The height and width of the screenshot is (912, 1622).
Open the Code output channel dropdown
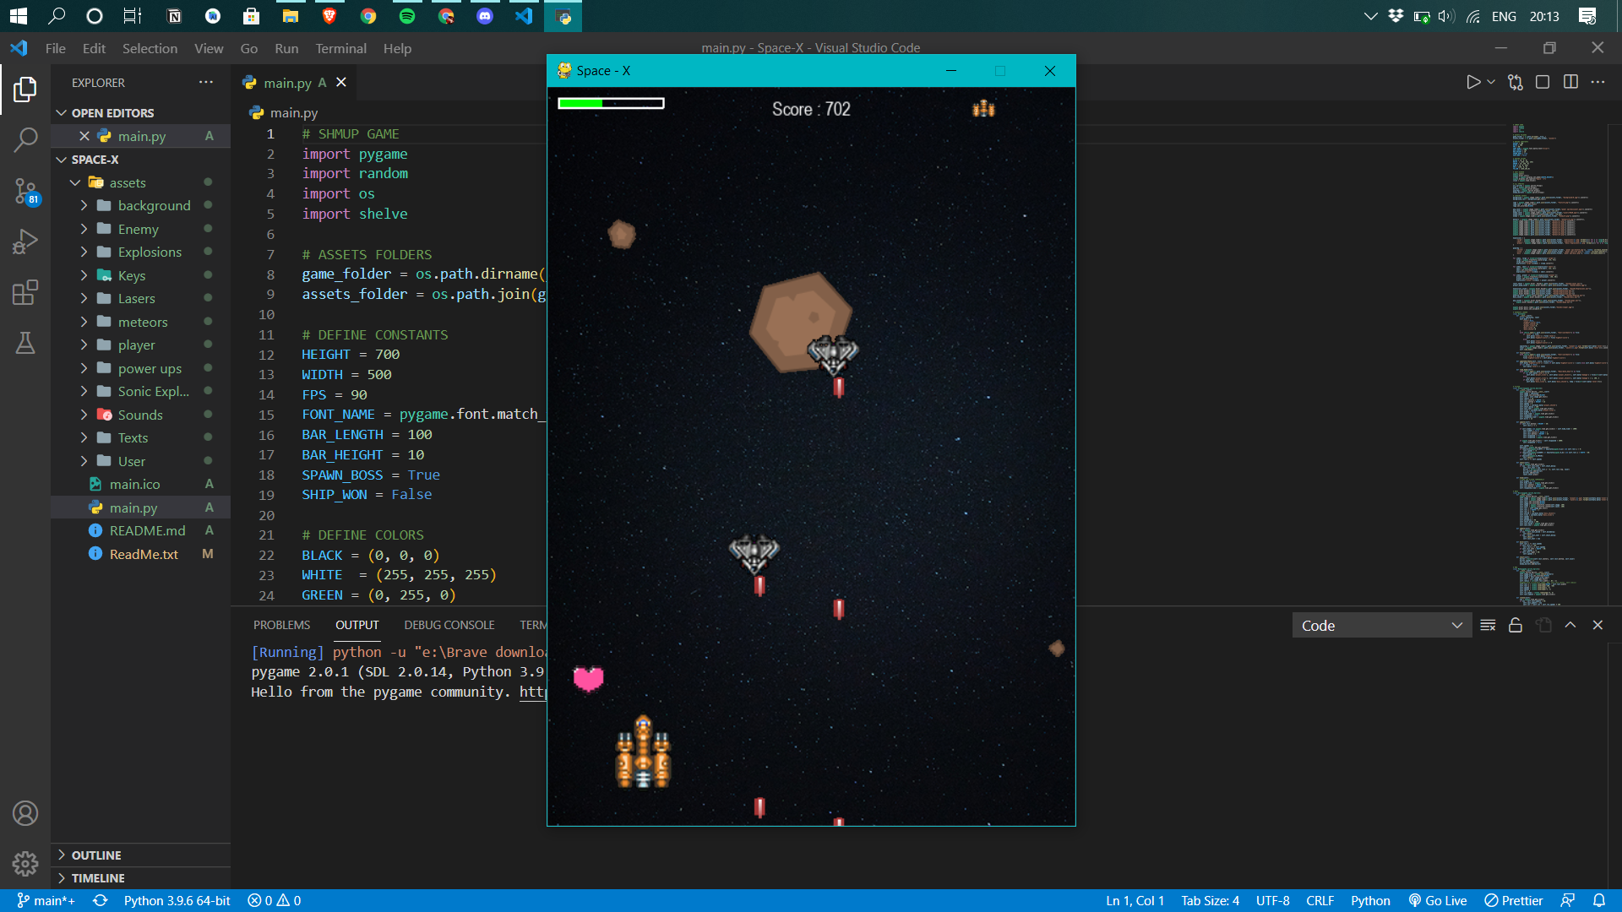(1381, 626)
